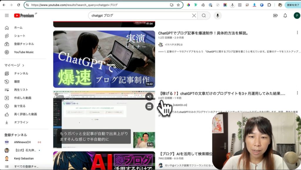Toggle captions on the preview video
Screen dimensions: 301x170
pos(149,106)
